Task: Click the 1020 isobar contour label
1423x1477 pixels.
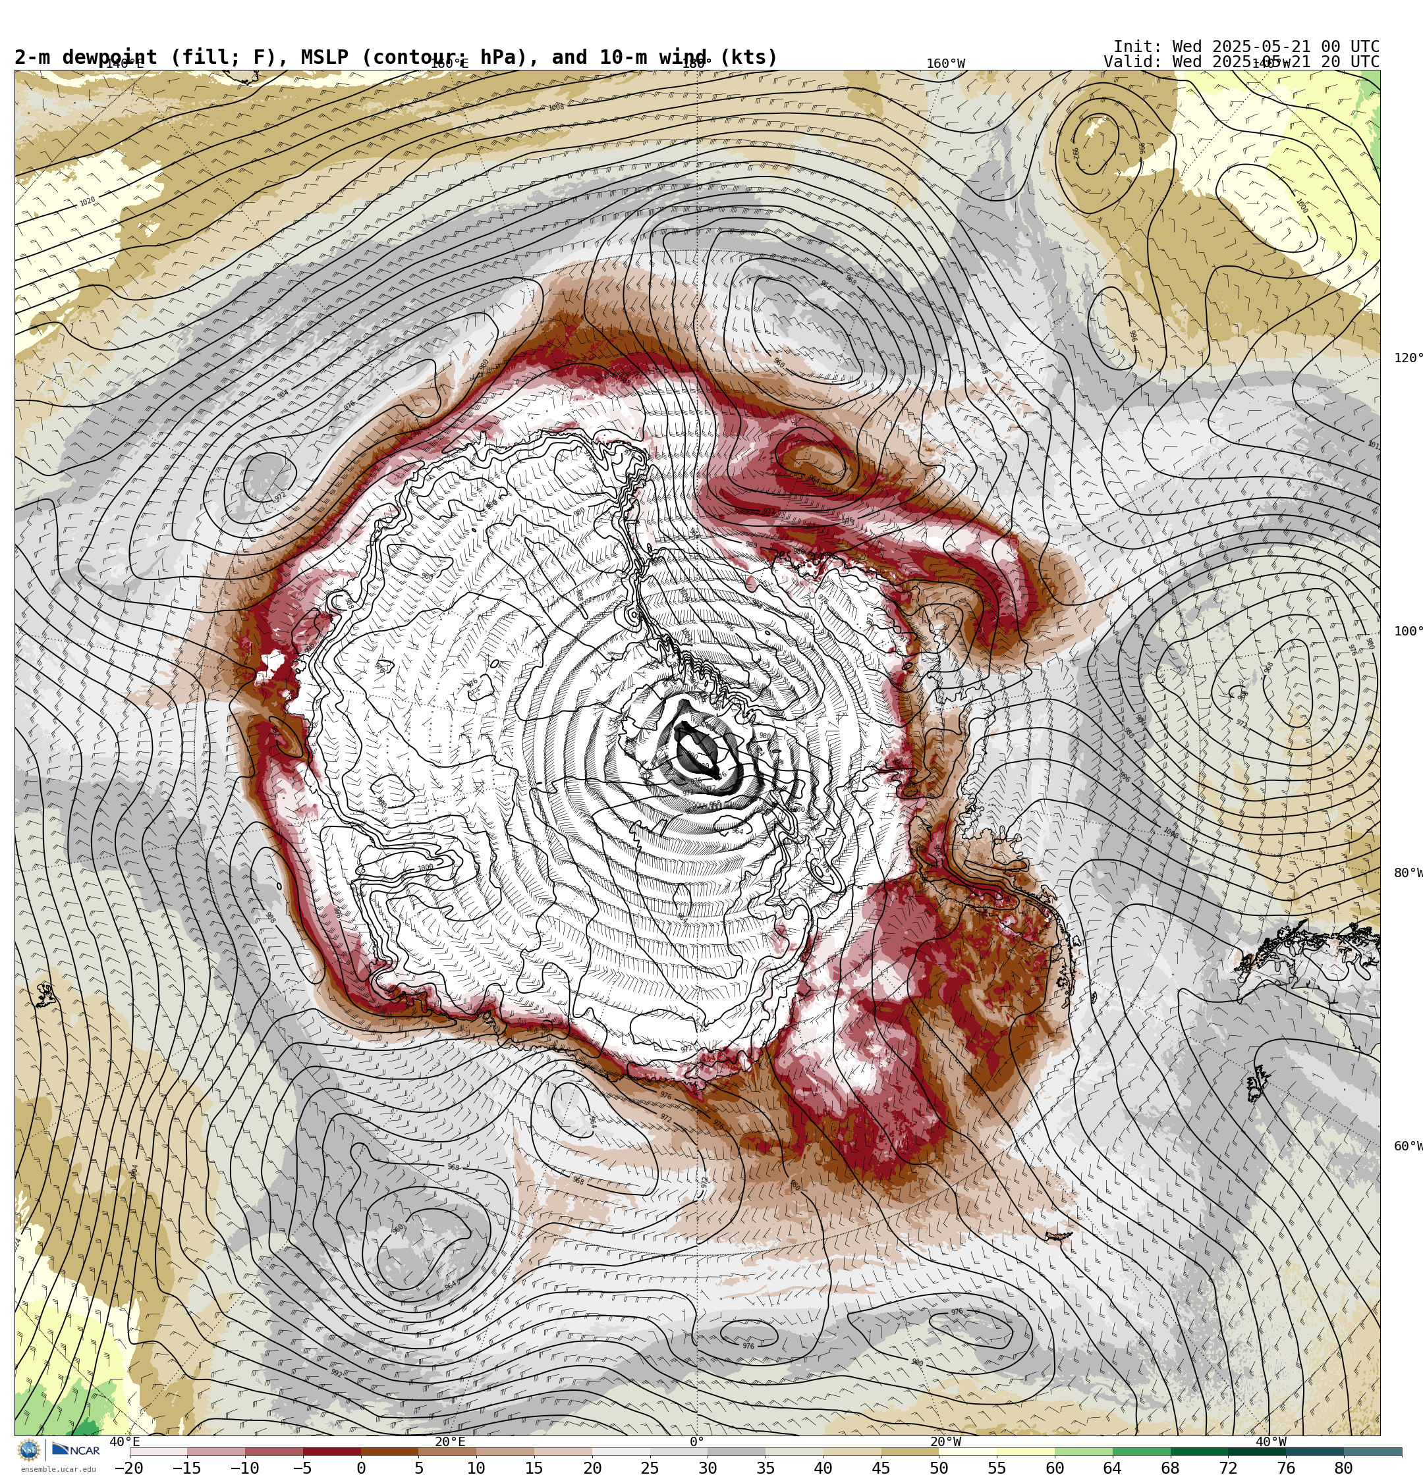Action: point(88,201)
